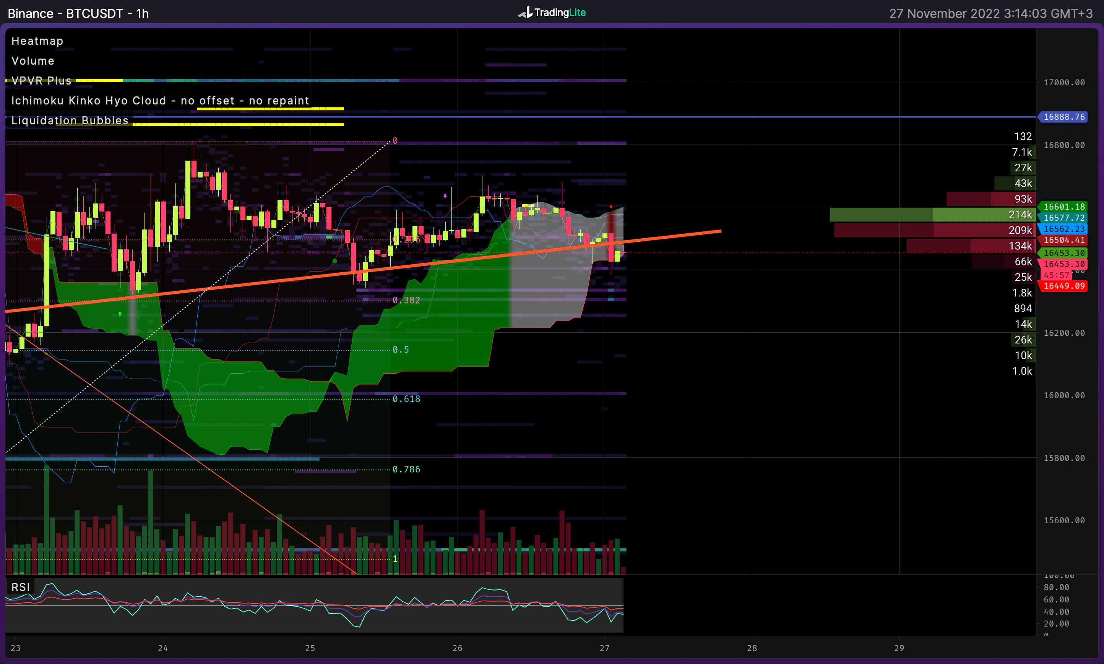Viewport: 1104px width, 664px height.
Task: Click the Fibonacci 0.786 level label
Action: point(406,469)
